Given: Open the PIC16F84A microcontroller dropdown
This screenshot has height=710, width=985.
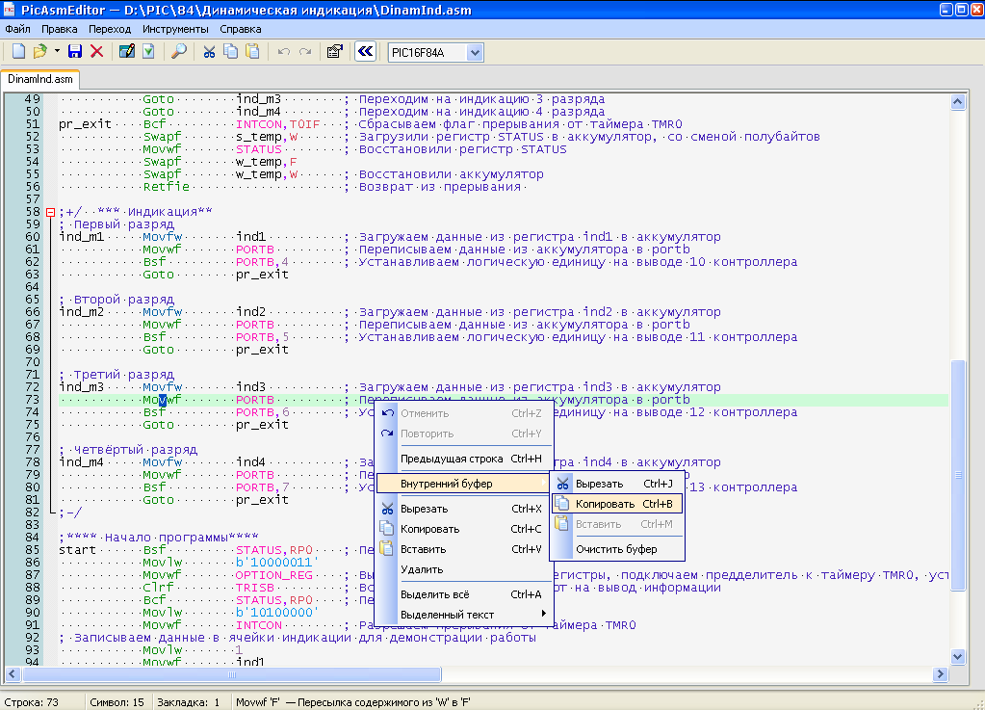Looking at the screenshot, I should coord(475,52).
